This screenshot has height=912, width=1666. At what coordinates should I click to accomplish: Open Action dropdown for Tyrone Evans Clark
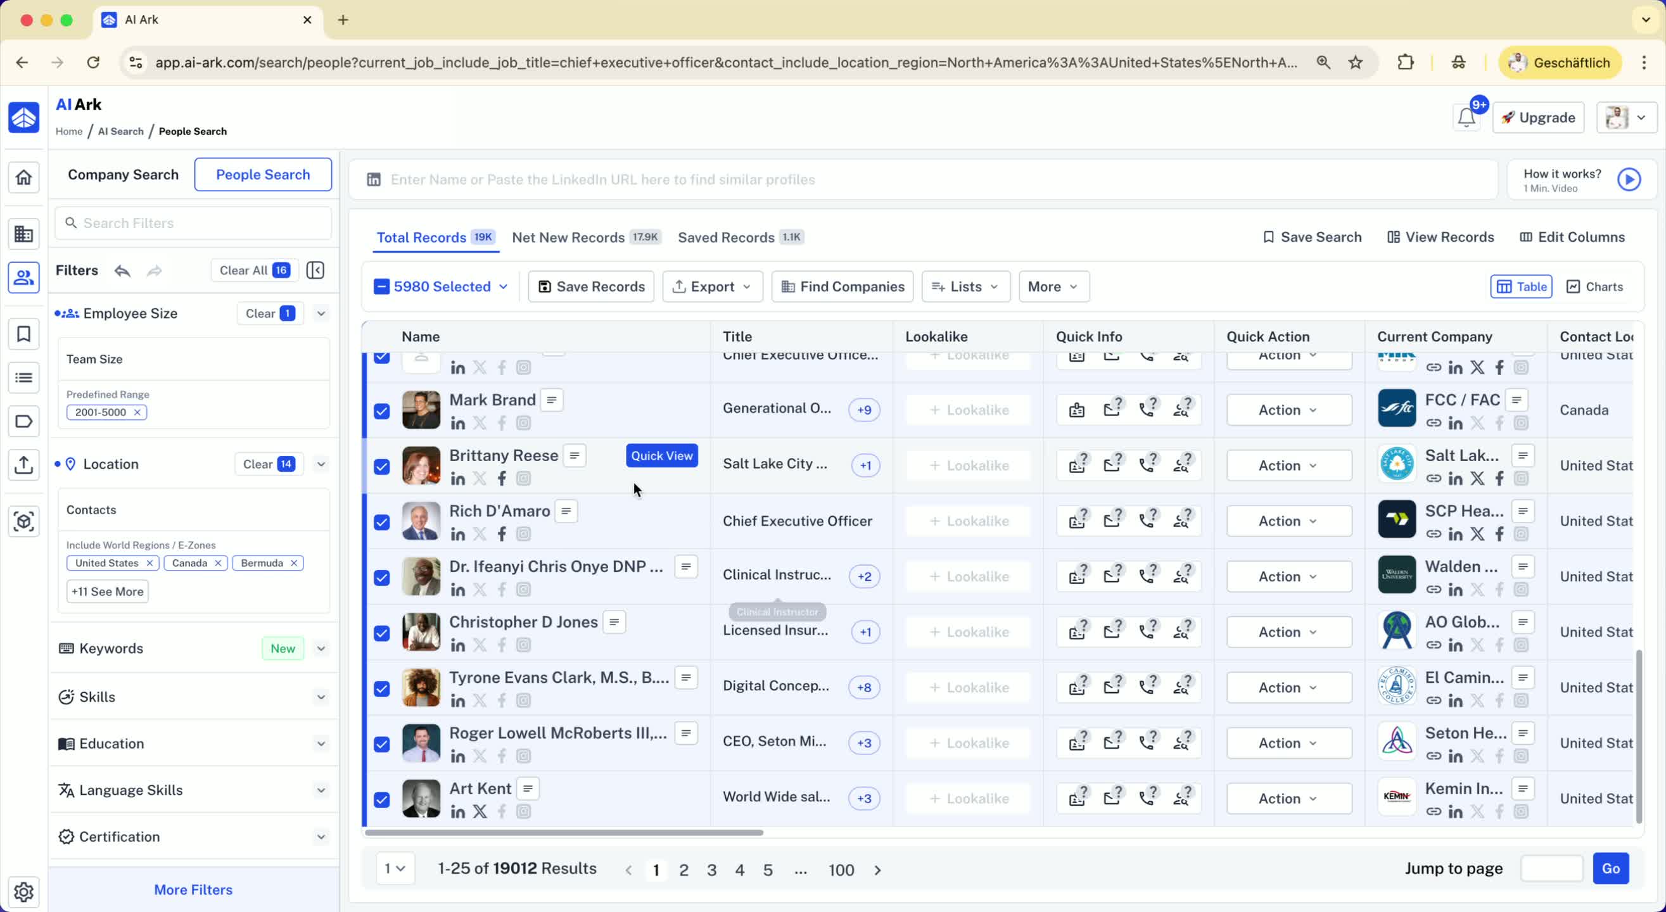tap(1288, 688)
